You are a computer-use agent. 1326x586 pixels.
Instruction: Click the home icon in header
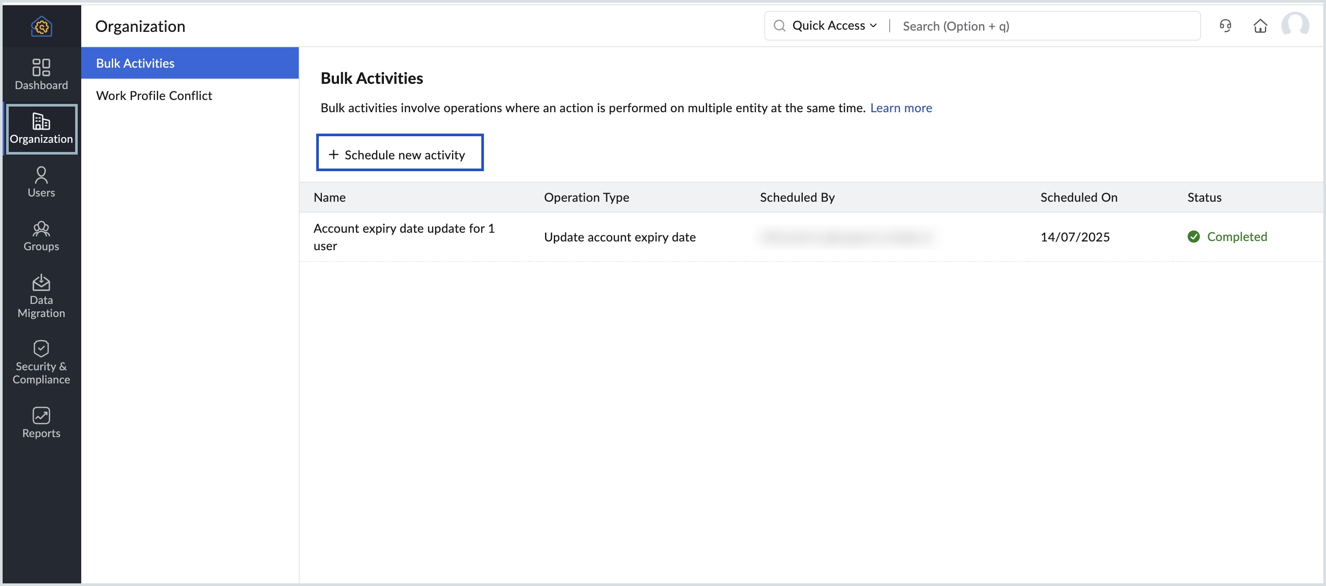point(1260,26)
